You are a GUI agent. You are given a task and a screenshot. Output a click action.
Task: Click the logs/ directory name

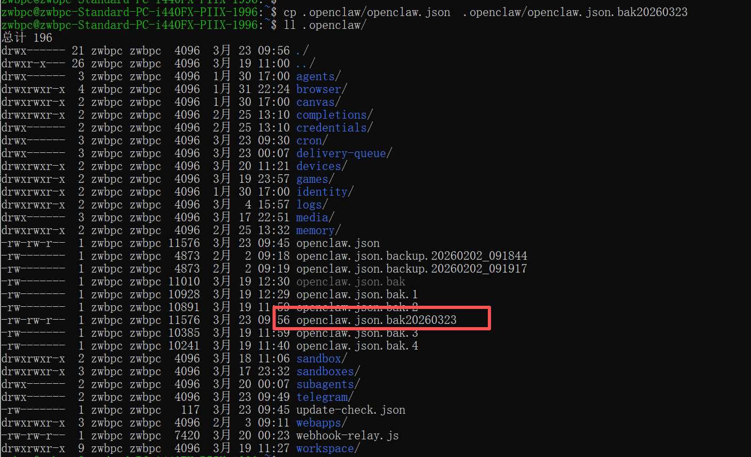311,205
